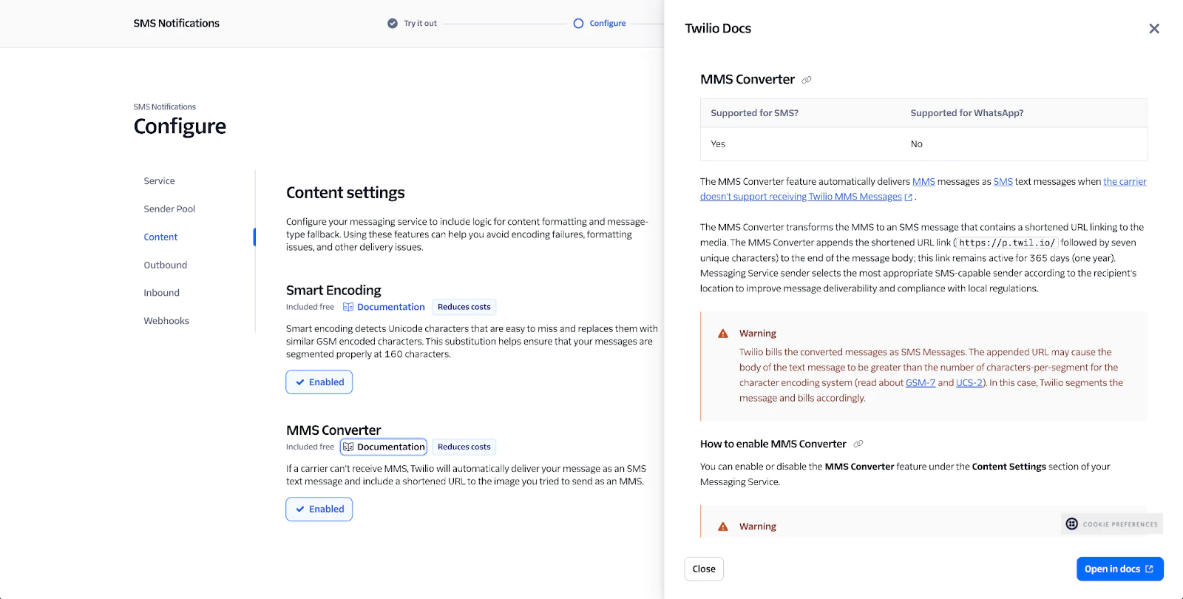Open MMS Converter Documentation link
1183x599 pixels.
tap(384, 447)
